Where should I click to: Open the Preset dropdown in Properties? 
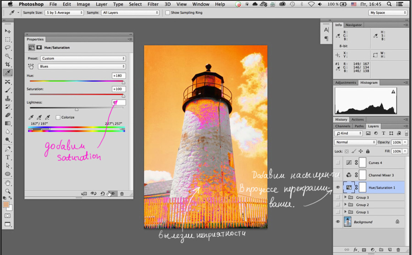(x=83, y=58)
